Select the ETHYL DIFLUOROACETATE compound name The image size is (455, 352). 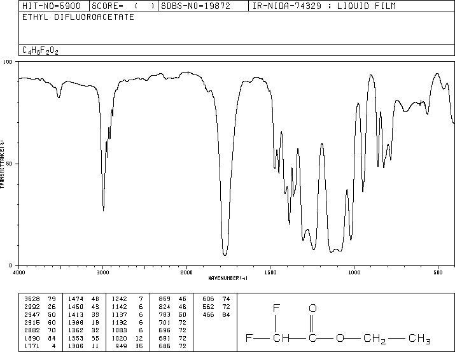[78, 17]
